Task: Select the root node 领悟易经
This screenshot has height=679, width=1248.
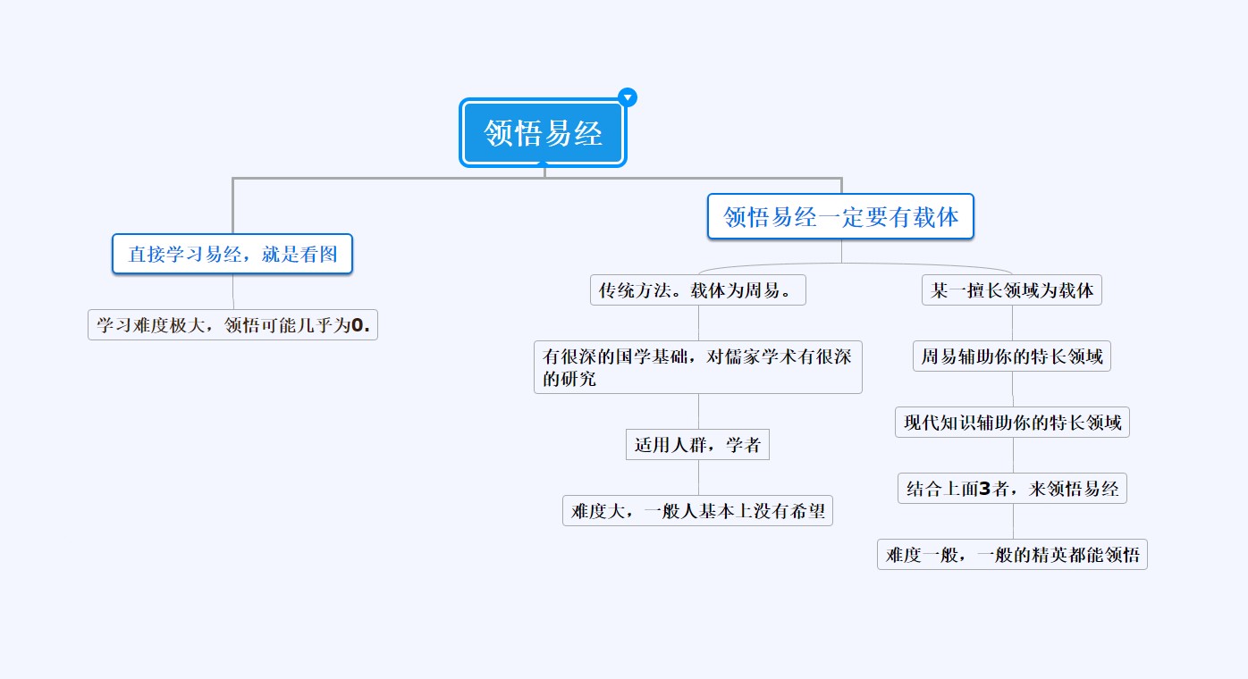Action: [x=544, y=133]
